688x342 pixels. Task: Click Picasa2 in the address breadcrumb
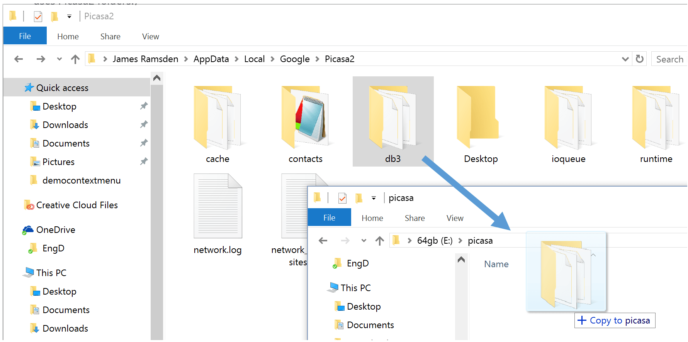tap(340, 59)
